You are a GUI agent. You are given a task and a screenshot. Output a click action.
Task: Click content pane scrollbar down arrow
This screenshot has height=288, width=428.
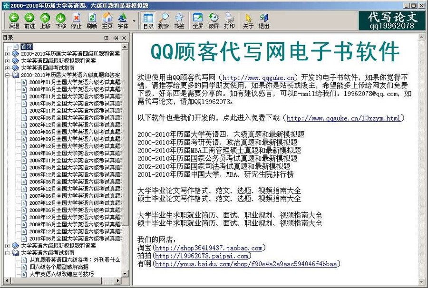421,282
